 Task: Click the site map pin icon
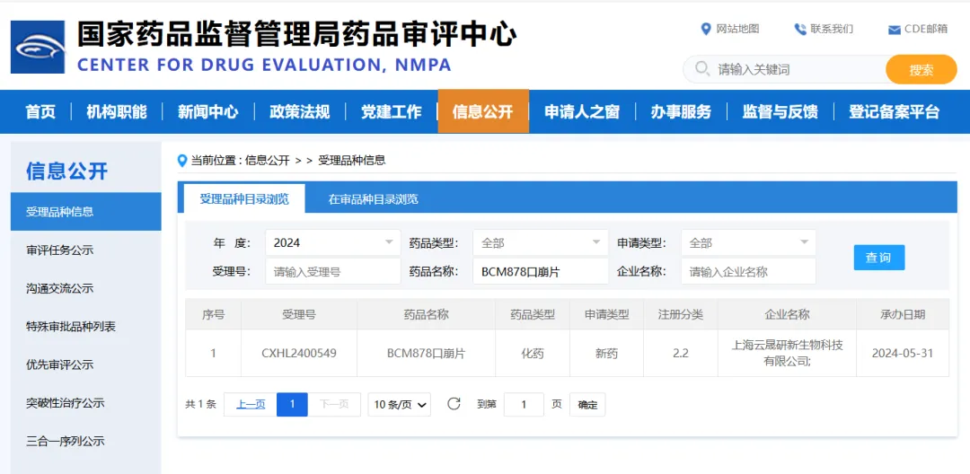pos(705,29)
